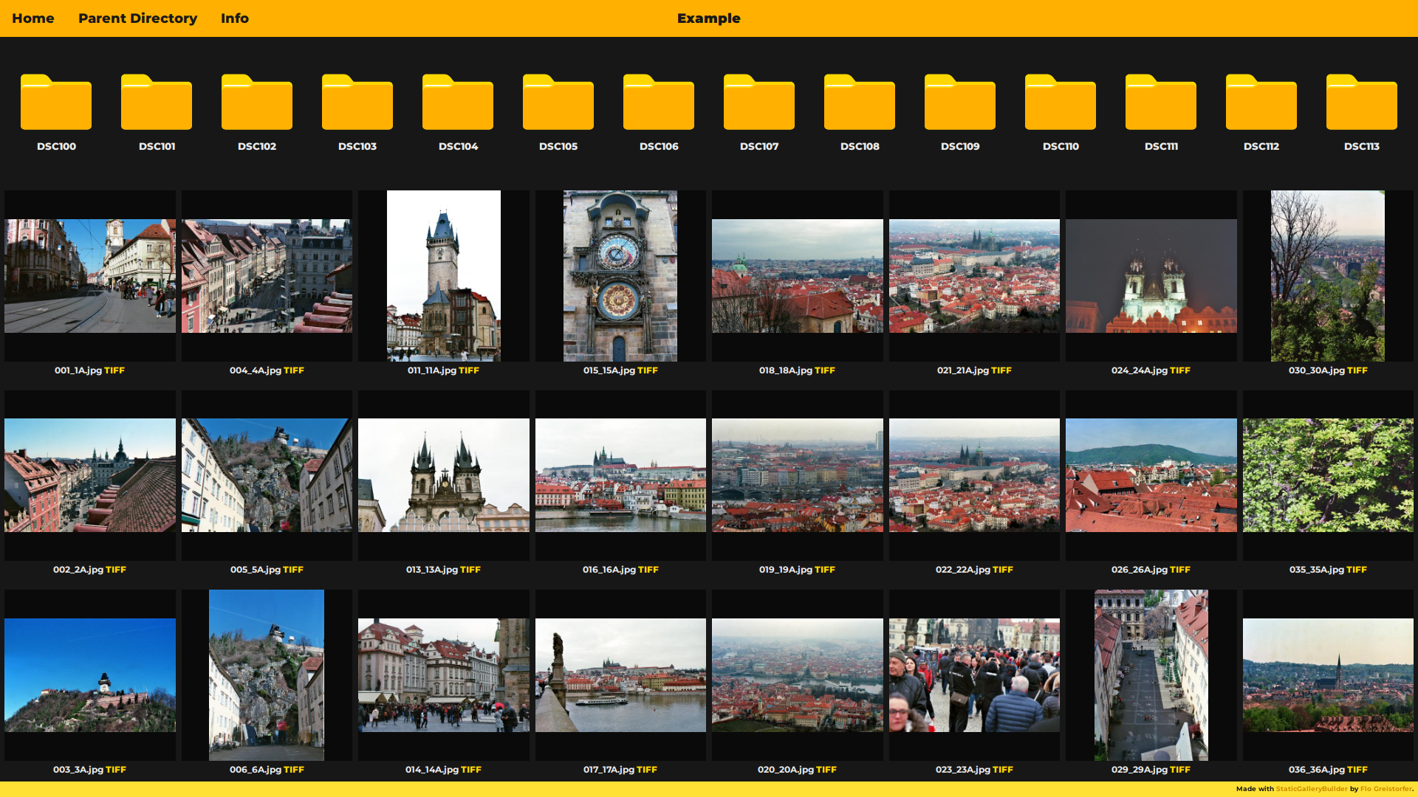Open crowd photo thumbnail 023_23A.jpg
The height and width of the screenshot is (797, 1418).
click(974, 675)
